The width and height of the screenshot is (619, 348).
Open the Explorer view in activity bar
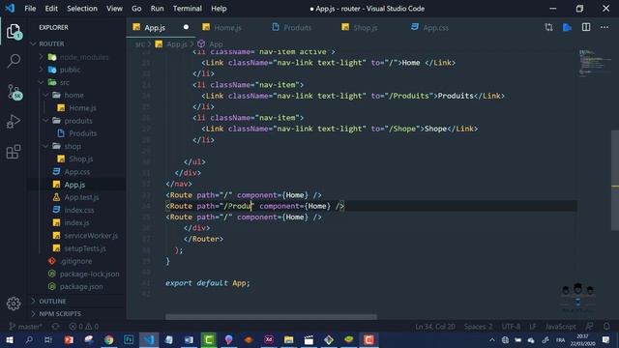click(x=14, y=32)
